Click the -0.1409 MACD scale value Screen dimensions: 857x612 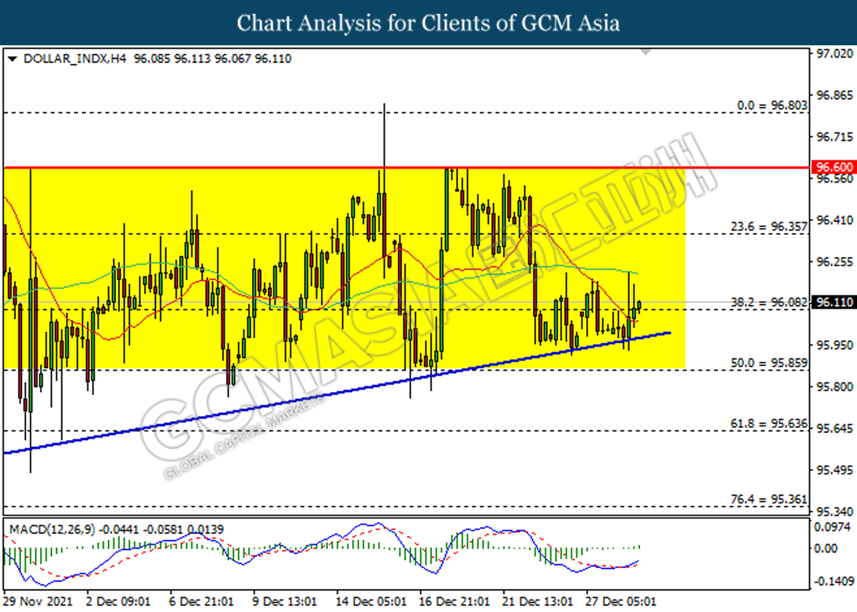[x=834, y=581]
